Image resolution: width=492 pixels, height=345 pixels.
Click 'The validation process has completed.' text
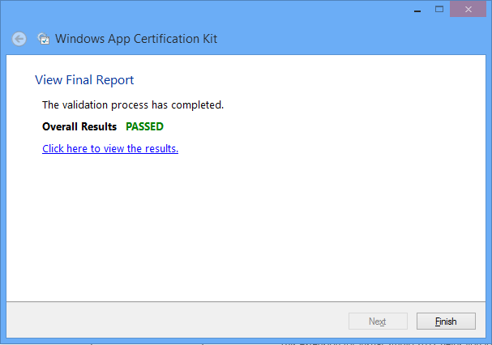tap(133, 105)
